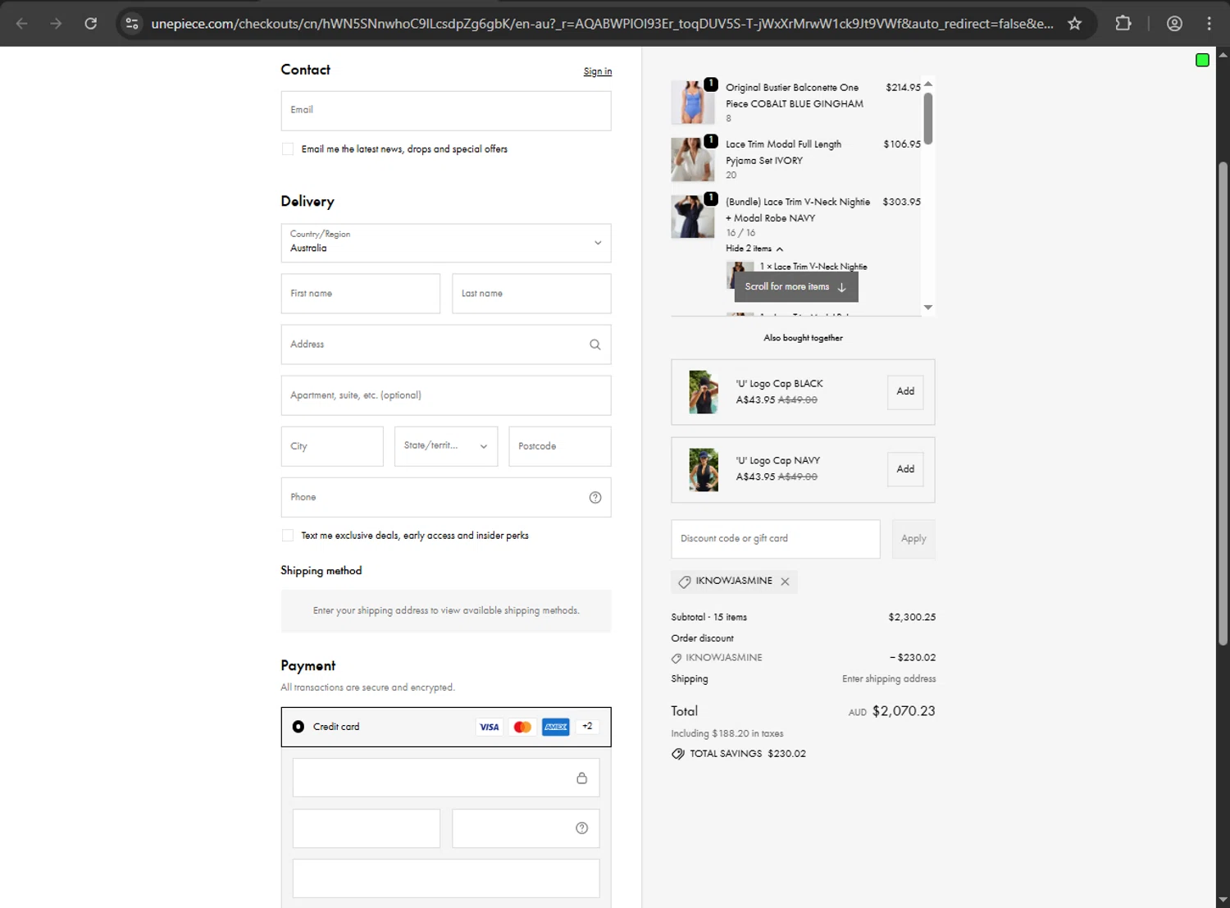This screenshot has height=908, width=1230.
Task: Click Sign in link
Action: point(598,71)
